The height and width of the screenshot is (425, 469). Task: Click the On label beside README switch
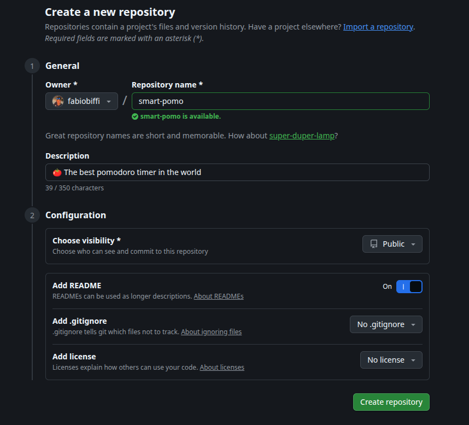pos(387,287)
